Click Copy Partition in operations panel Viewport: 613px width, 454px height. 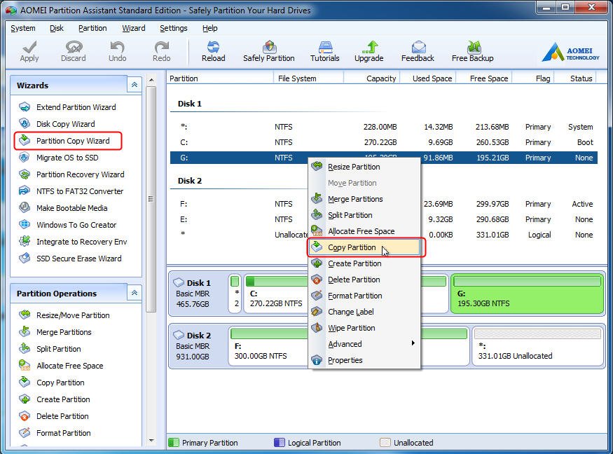(52, 383)
